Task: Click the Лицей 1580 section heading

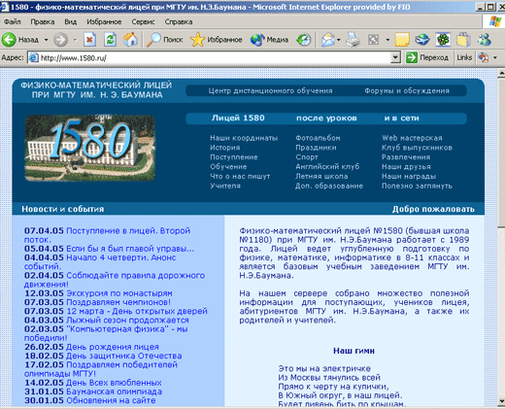Action: click(x=238, y=119)
